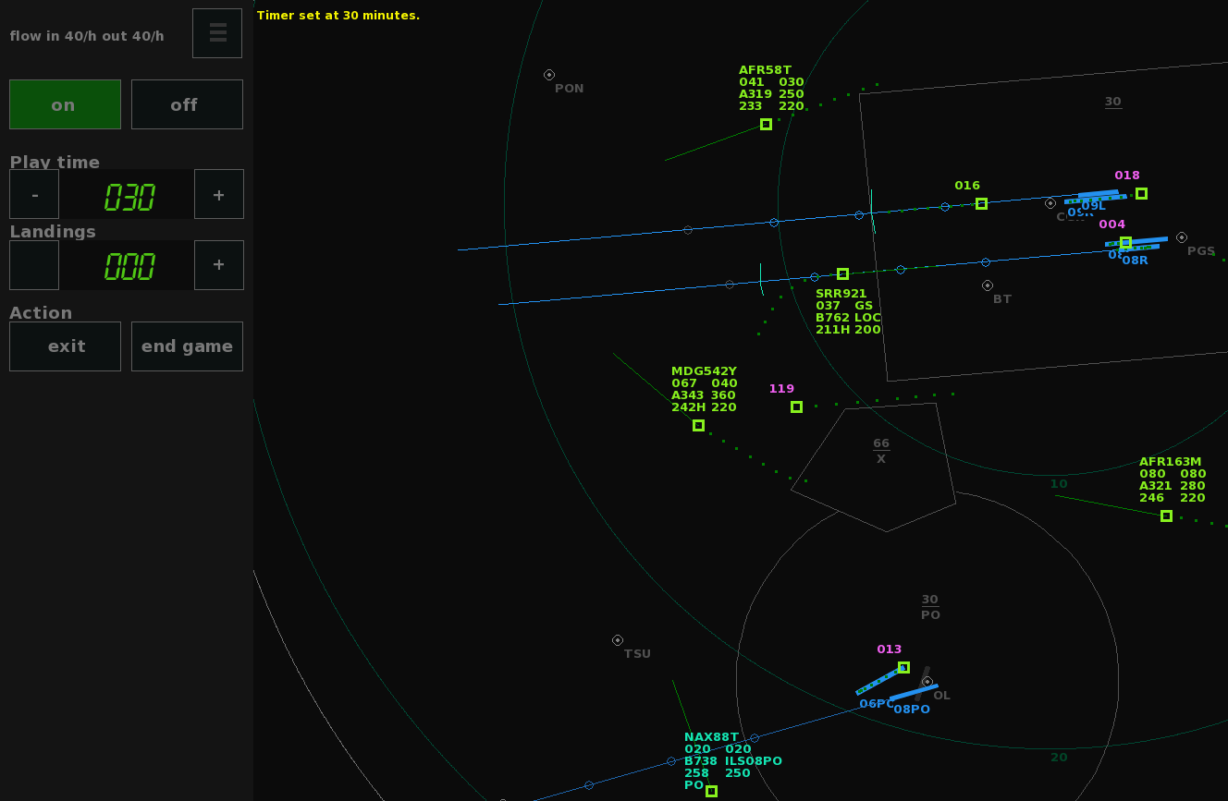
Task: Click the PGS navigation beacon
Action: [1182, 237]
